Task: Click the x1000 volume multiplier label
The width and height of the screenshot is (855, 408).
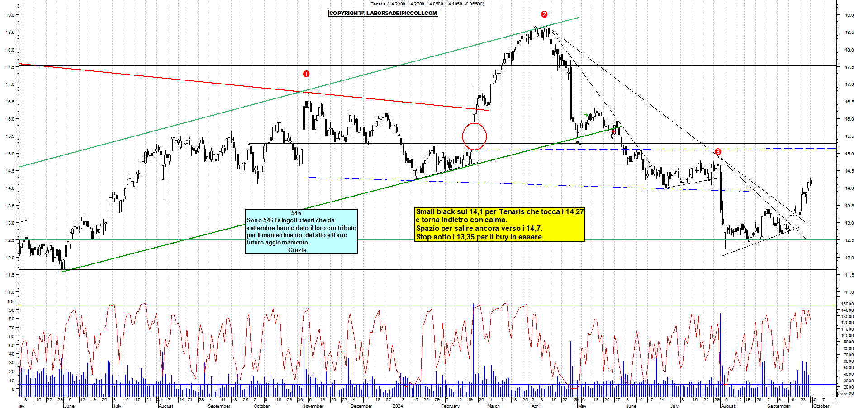Action: (843, 394)
